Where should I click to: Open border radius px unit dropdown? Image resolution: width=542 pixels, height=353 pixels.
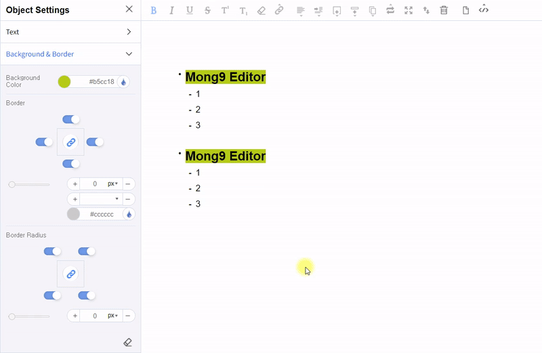pyautogui.click(x=112, y=316)
